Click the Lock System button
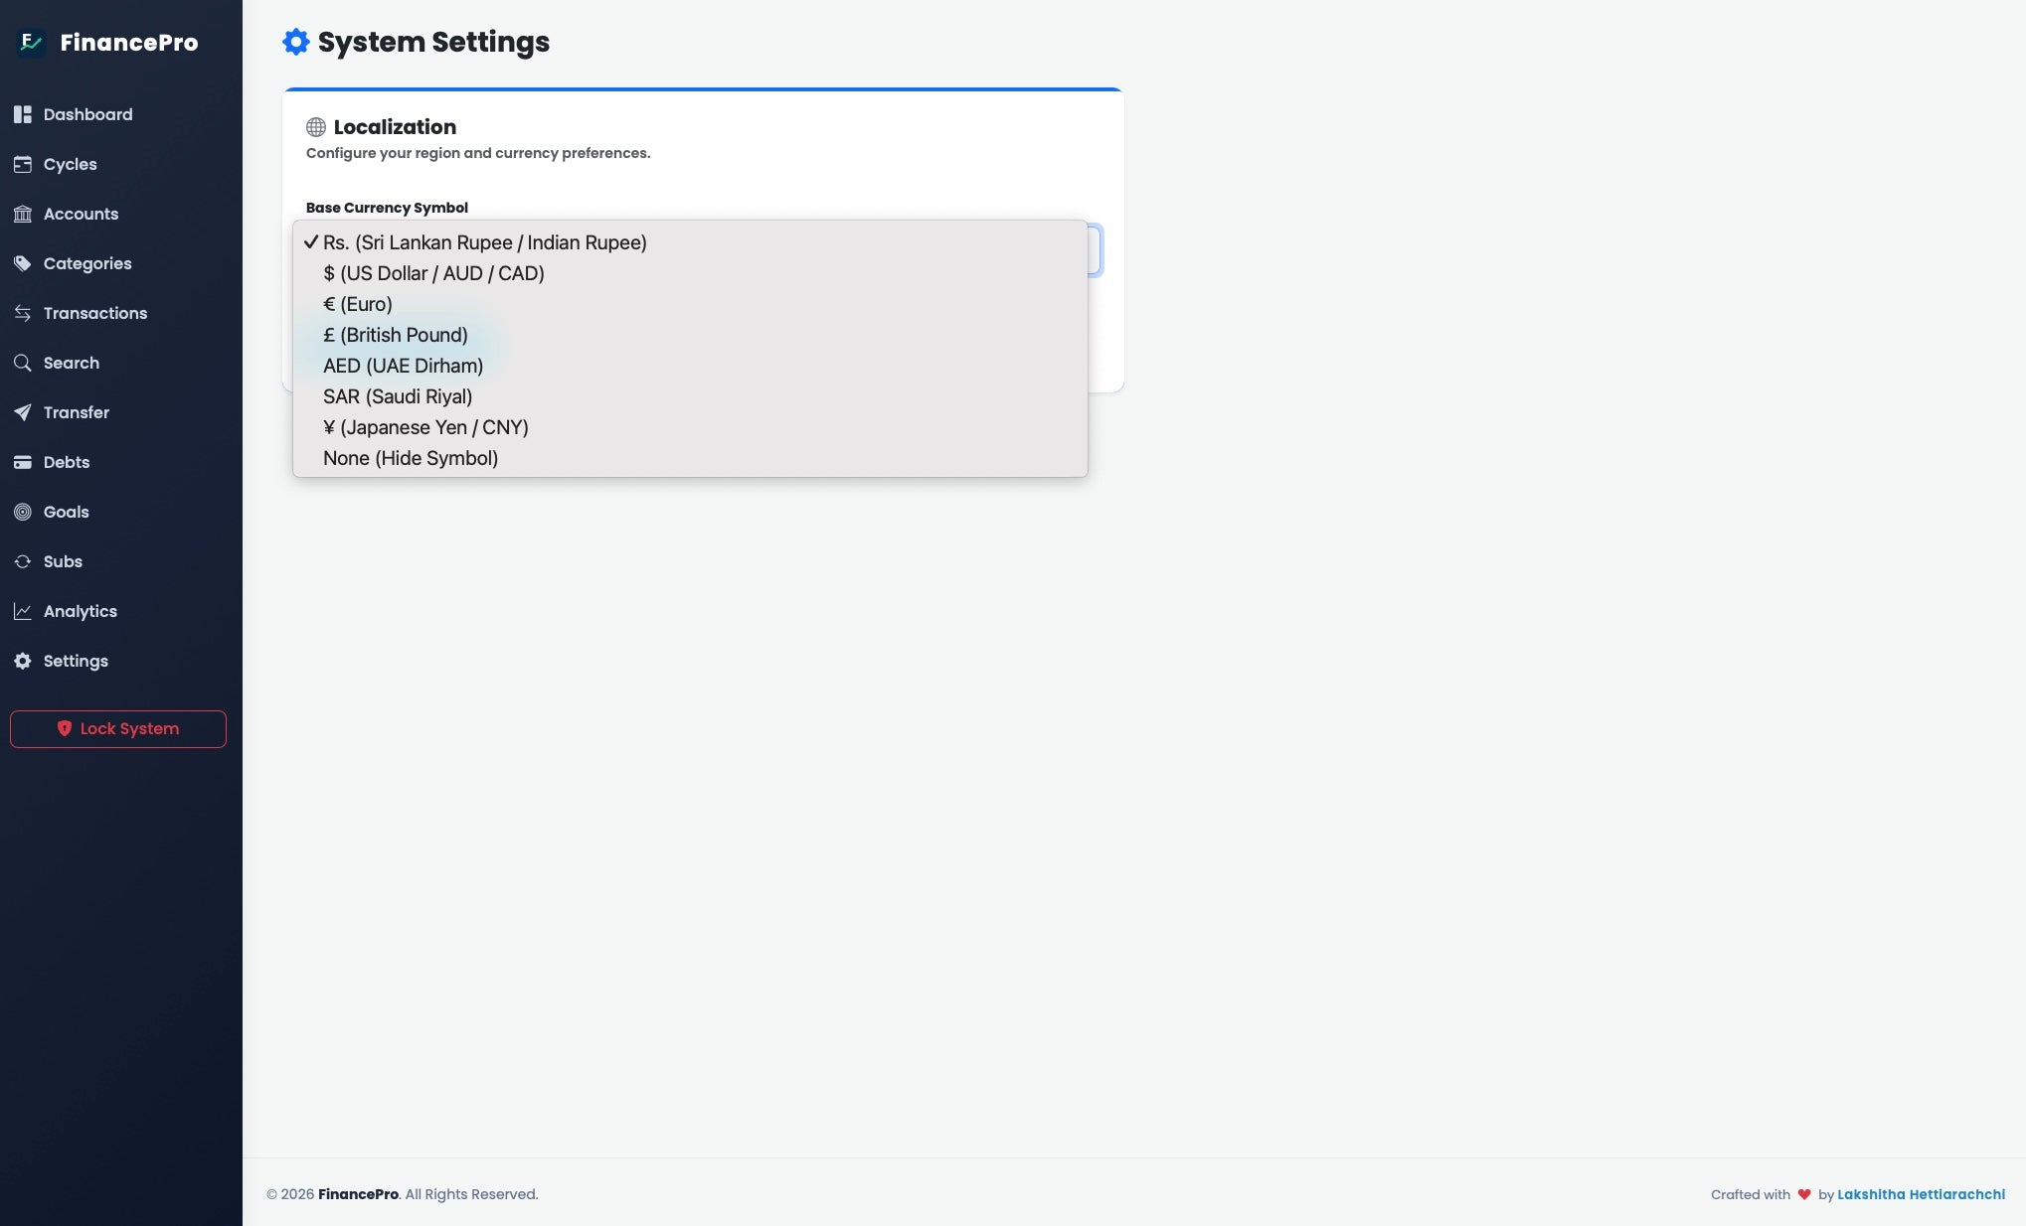This screenshot has height=1226, width=2026. [118, 729]
